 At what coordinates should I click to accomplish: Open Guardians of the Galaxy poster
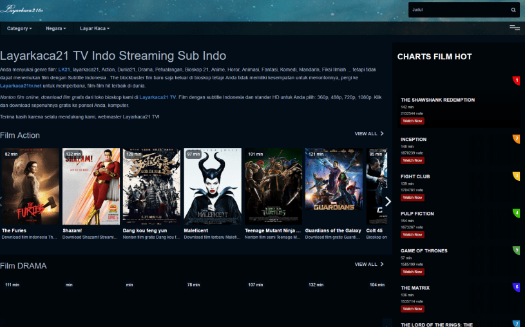[x=334, y=186]
